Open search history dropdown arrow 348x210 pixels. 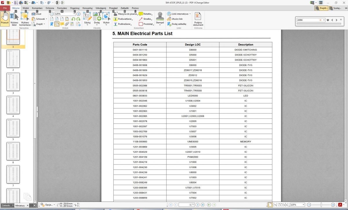[x=323, y=20]
